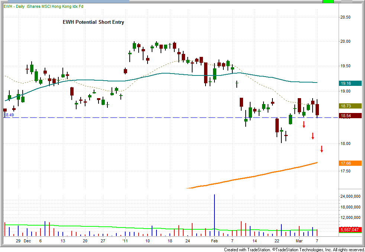Click the 19.50 price axis label
This screenshot has width=365, height=252.
click(x=345, y=66)
